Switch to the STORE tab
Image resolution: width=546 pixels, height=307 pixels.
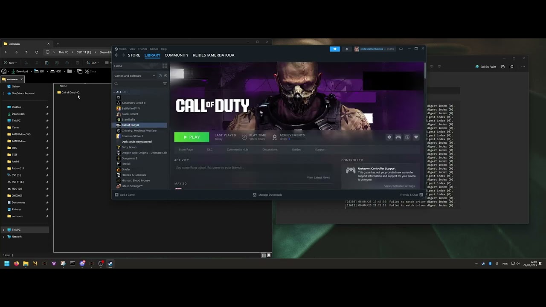[134, 55]
